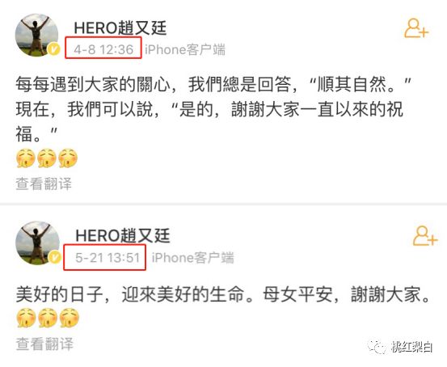
Task: Select the 4-8 12:36 timestamp
Action: tap(103, 49)
